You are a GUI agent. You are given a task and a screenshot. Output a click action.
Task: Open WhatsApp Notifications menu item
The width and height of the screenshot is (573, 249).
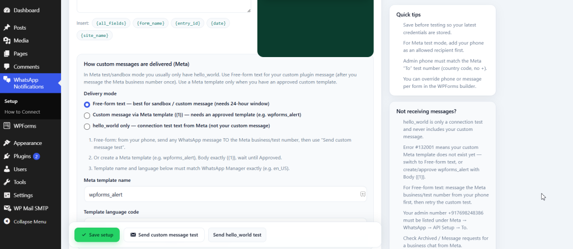30,83
